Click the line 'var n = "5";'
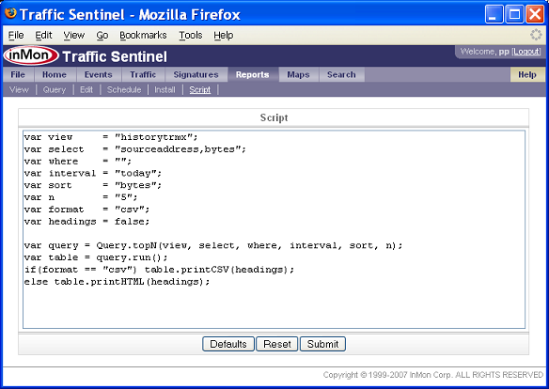The width and height of the screenshot is (549, 389). tap(81, 197)
